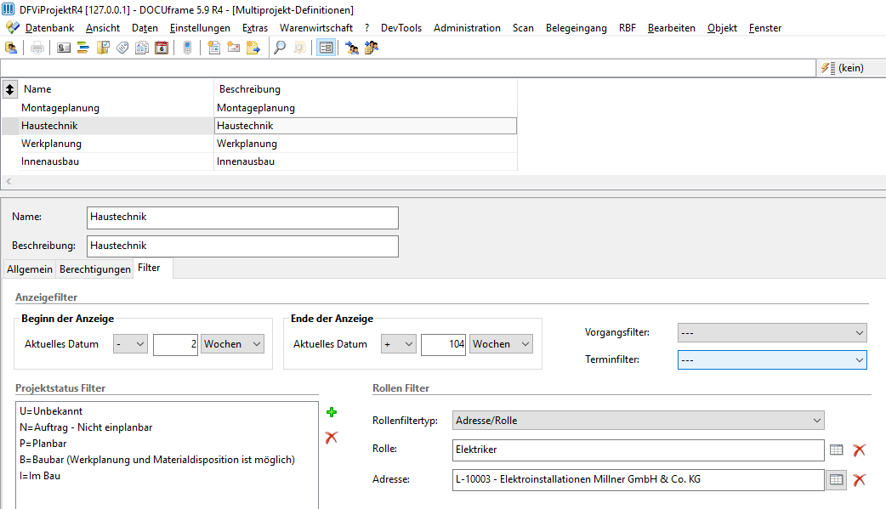Switch to the Allgemein tab

(x=30, y=269)
